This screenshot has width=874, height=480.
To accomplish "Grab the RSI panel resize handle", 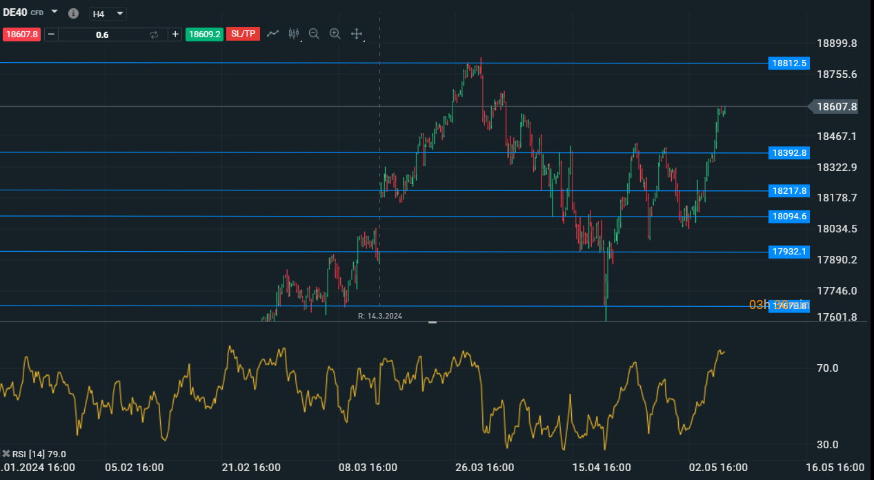I will (x=433, y=322).
